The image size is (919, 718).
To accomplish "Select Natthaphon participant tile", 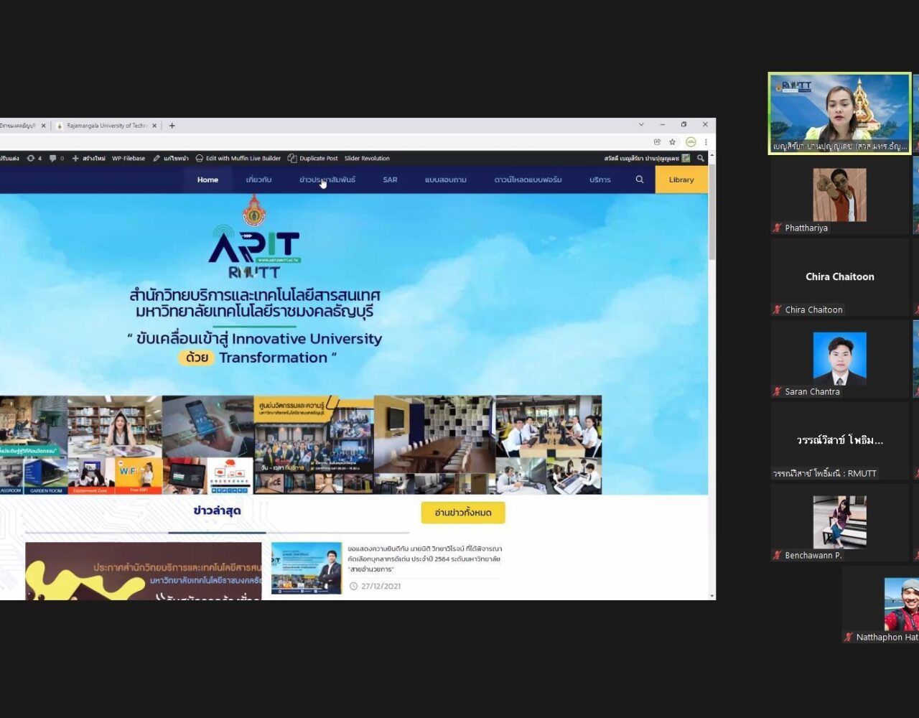I will coord(881,605).
